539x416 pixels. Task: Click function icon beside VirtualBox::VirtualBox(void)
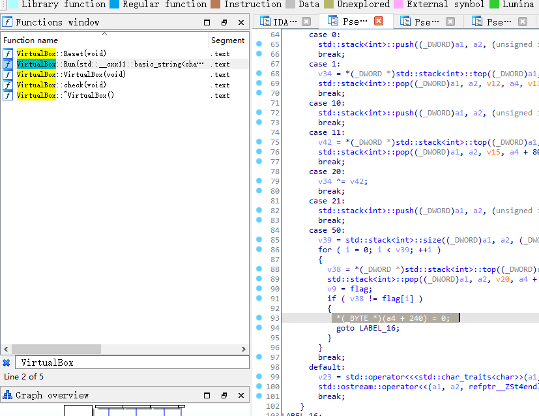coord(8,74)
